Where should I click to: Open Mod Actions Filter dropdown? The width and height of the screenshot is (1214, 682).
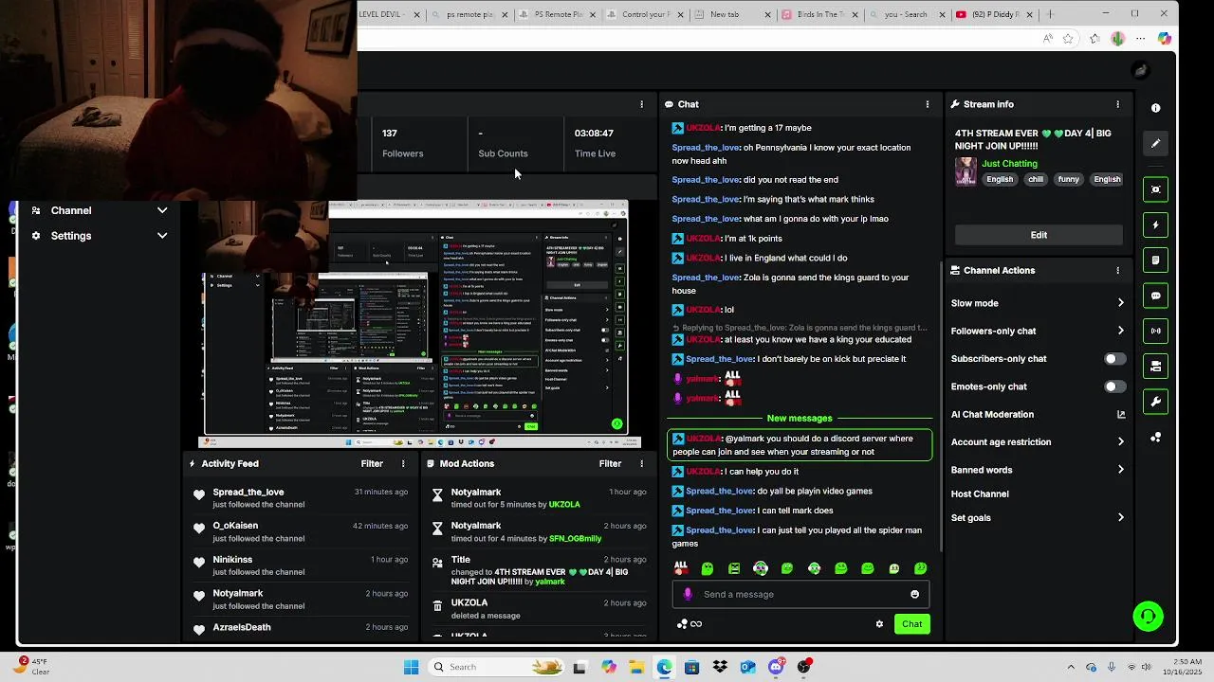coord(610,464)
